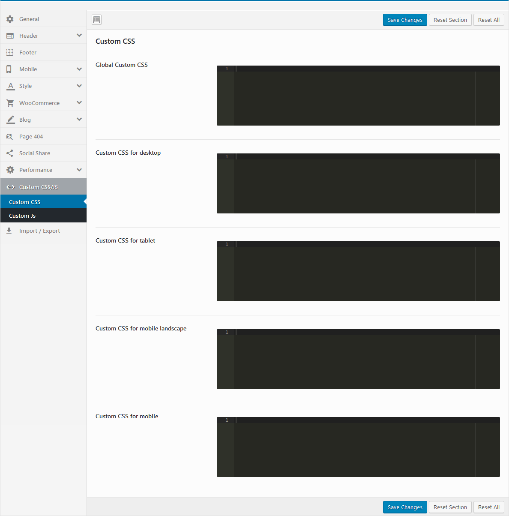Focus the Global Custom CSS code editor
The image size is (509, 516).
[x=358, y=96]
